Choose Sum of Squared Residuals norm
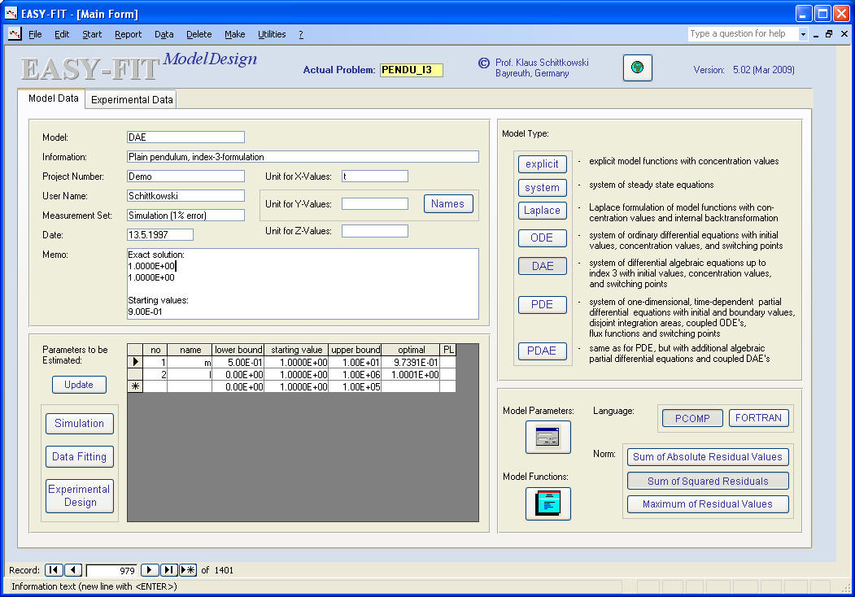This screenshot has height=597, width=855. point(707,481)
